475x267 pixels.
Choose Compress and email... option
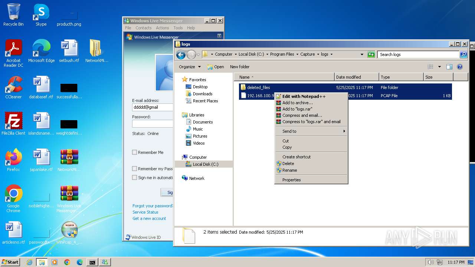(311, 115)
